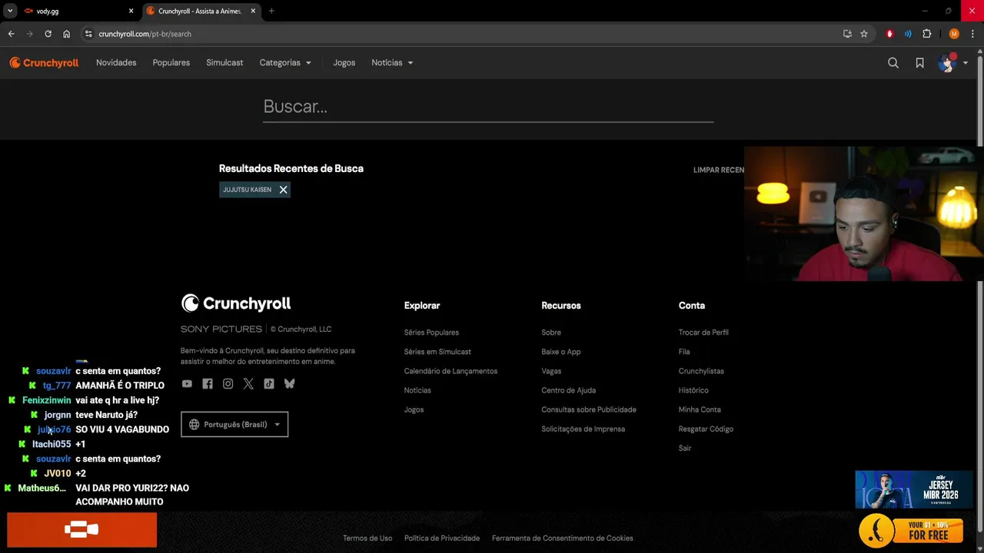This screenshot has width=984, height=553.
Task: Click the Buscar search field
Action: coord(488,107)
